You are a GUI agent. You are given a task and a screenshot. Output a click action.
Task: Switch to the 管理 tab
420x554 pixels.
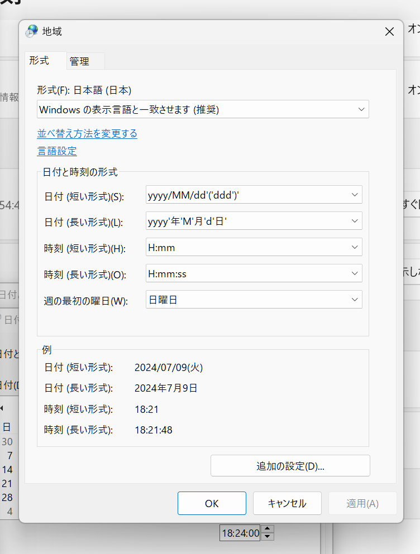point(79,61)
